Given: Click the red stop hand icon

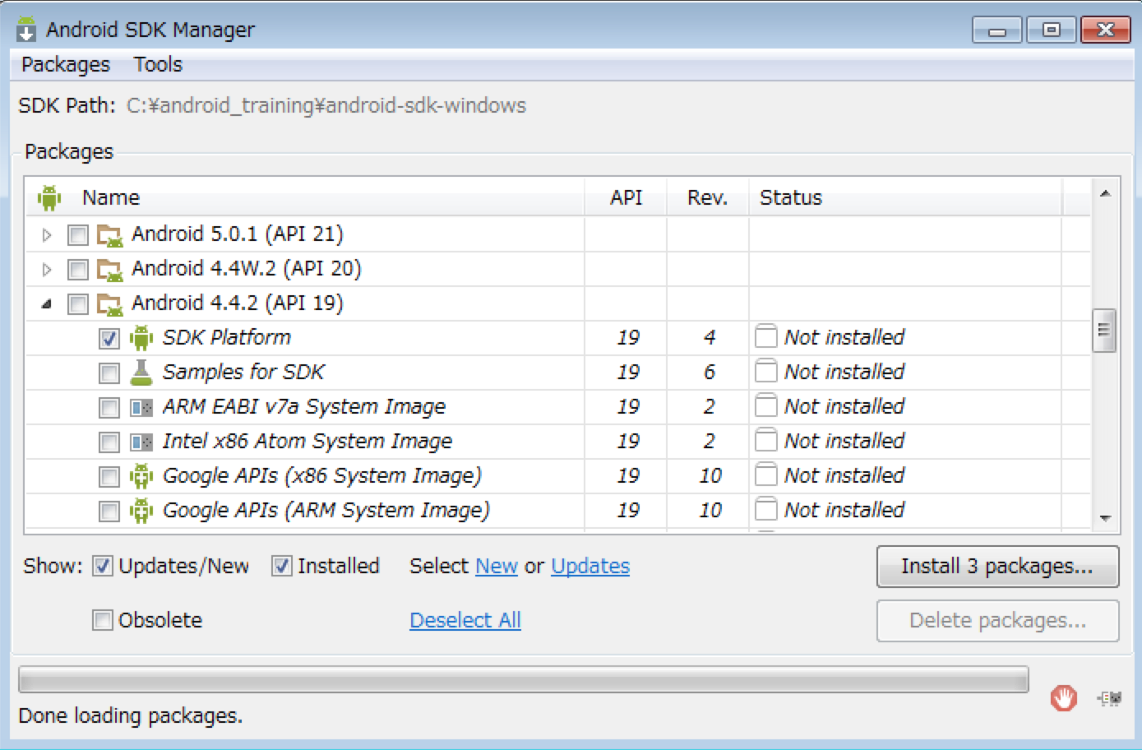Looking at the screenshot, I should click(1063, 698).
